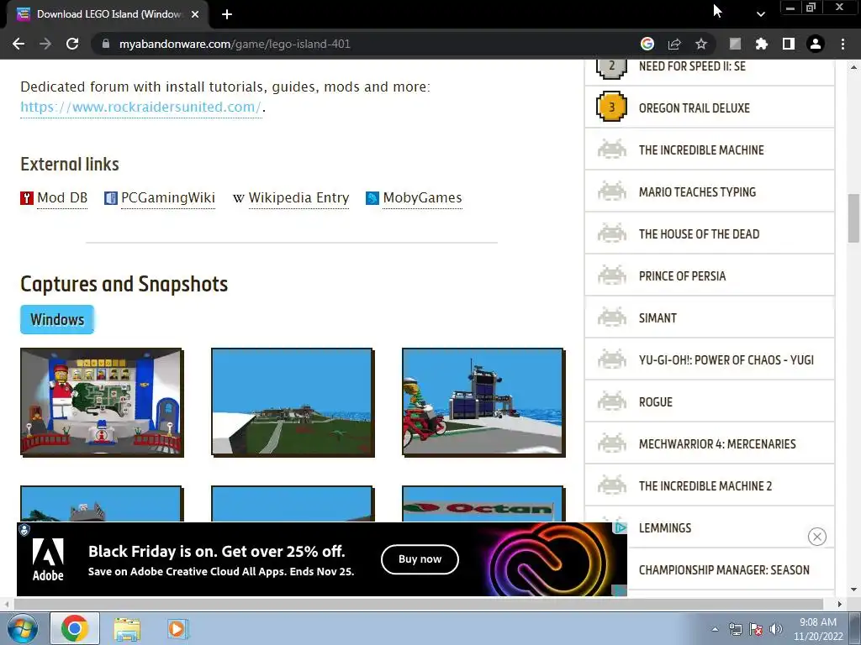Screen dimensions: 861x645
Task: Open the Wikipedia Entry link
Action: tap(298, 198)
